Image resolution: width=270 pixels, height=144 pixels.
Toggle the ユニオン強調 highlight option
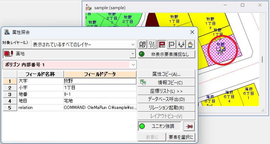(159, 126)
